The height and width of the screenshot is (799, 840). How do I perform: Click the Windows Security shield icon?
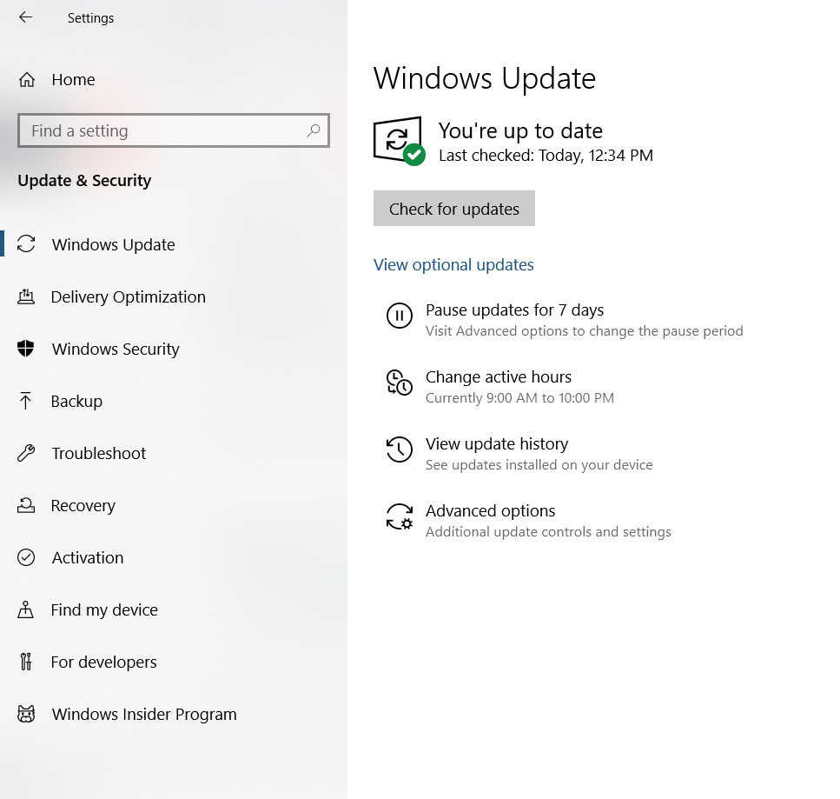26,349
